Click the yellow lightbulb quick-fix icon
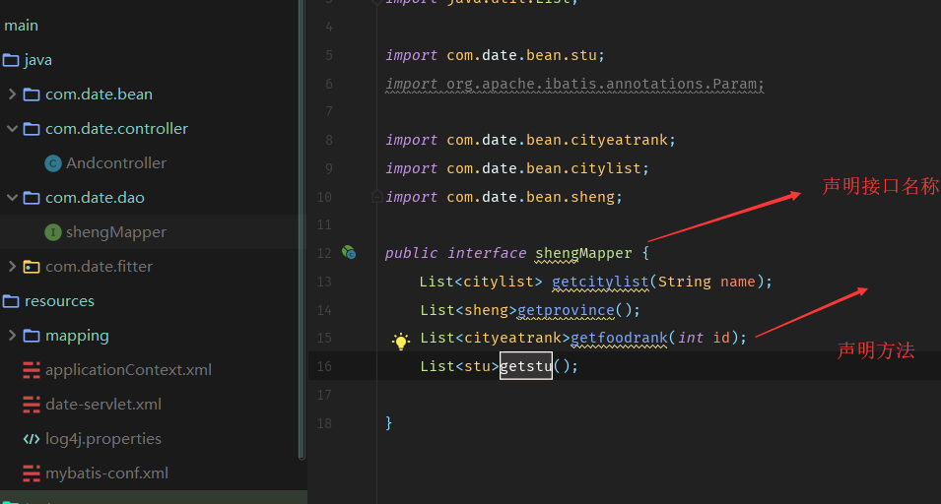The height and width of the screenshot is (504, 941). pyautogui.click(x=400, y=341)
